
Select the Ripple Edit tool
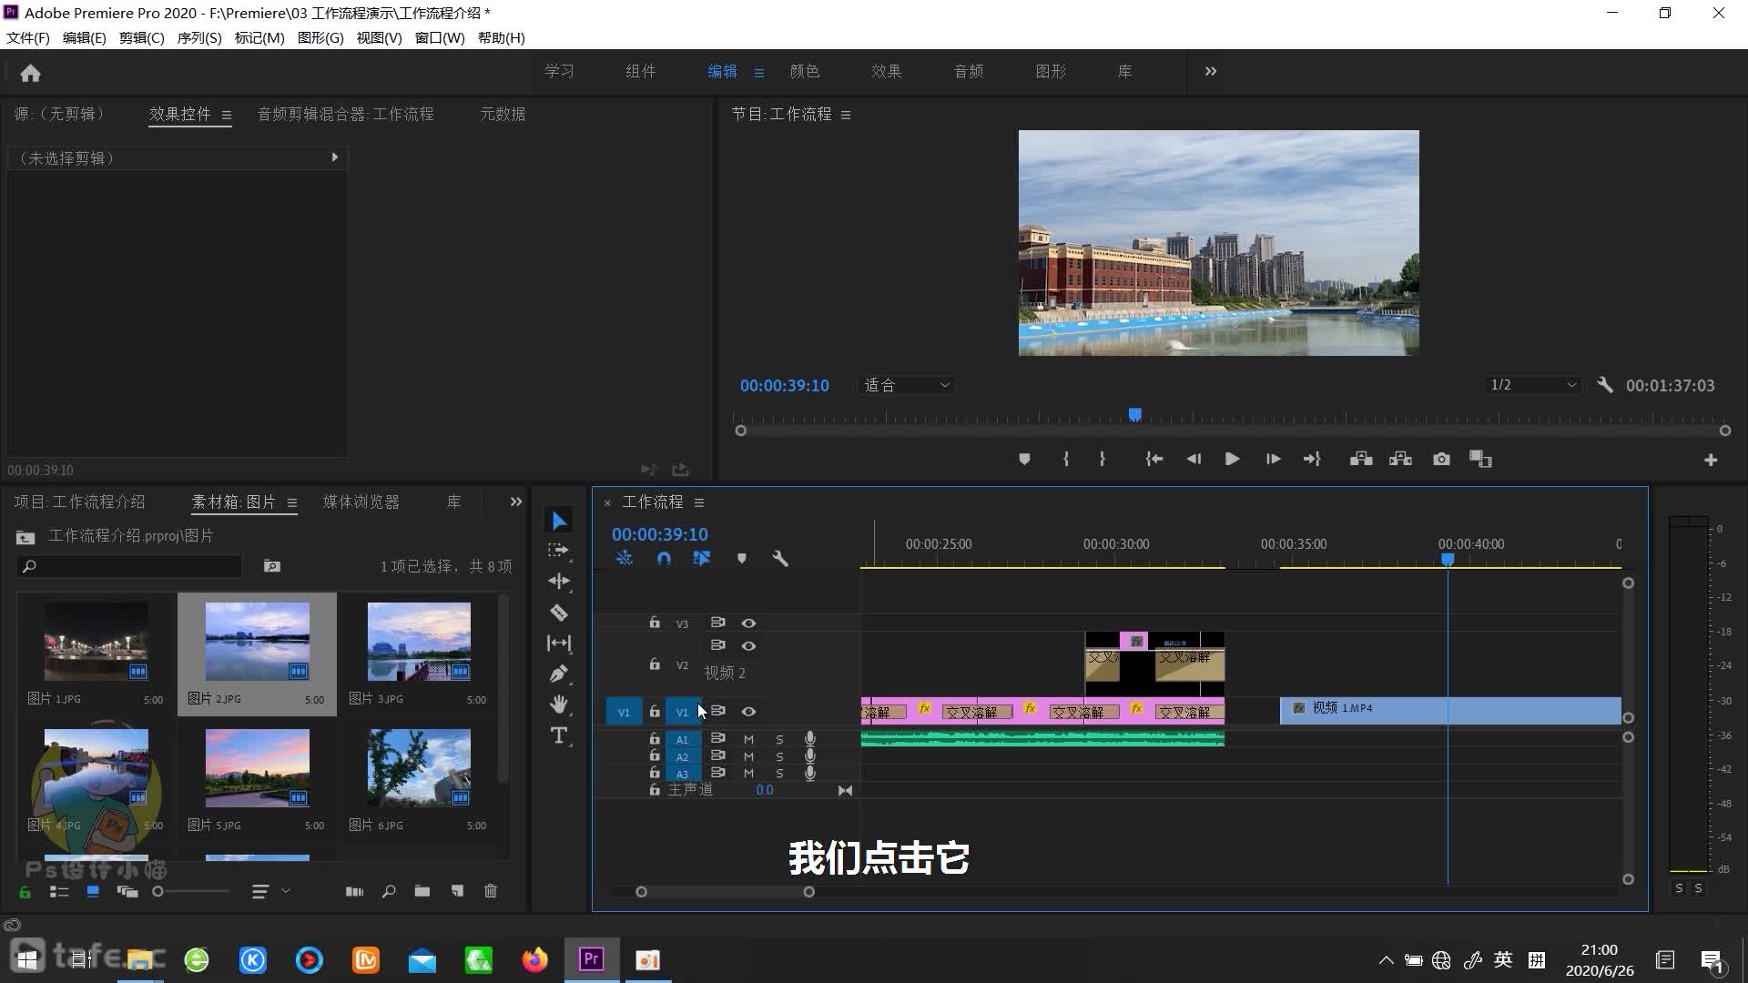point(559,581)
